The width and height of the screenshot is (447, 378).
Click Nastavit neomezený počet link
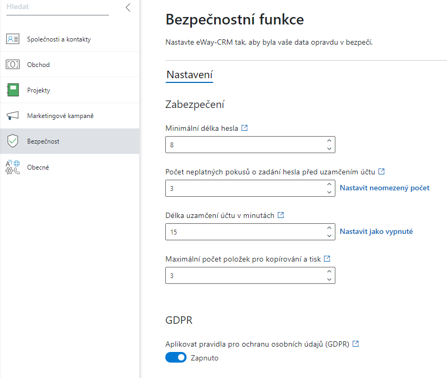tap(385, 188)
